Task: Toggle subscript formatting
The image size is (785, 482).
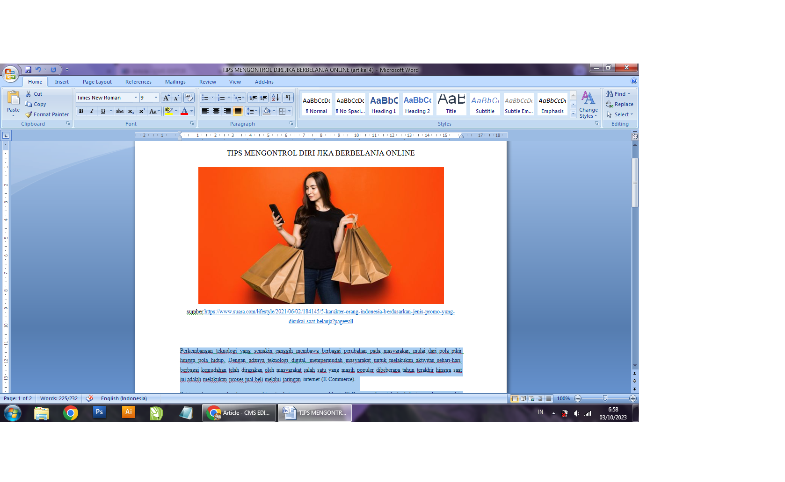Action: click(x=131, y=111)
